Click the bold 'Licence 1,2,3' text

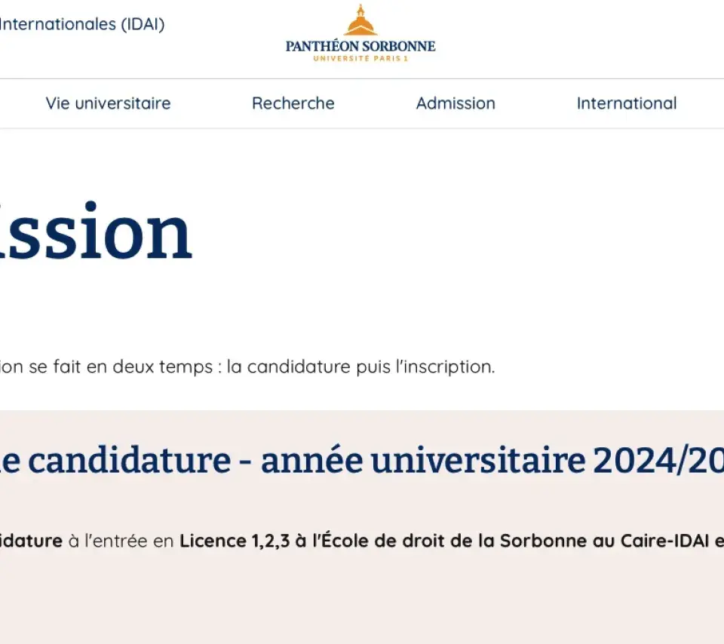click(235, 541)
